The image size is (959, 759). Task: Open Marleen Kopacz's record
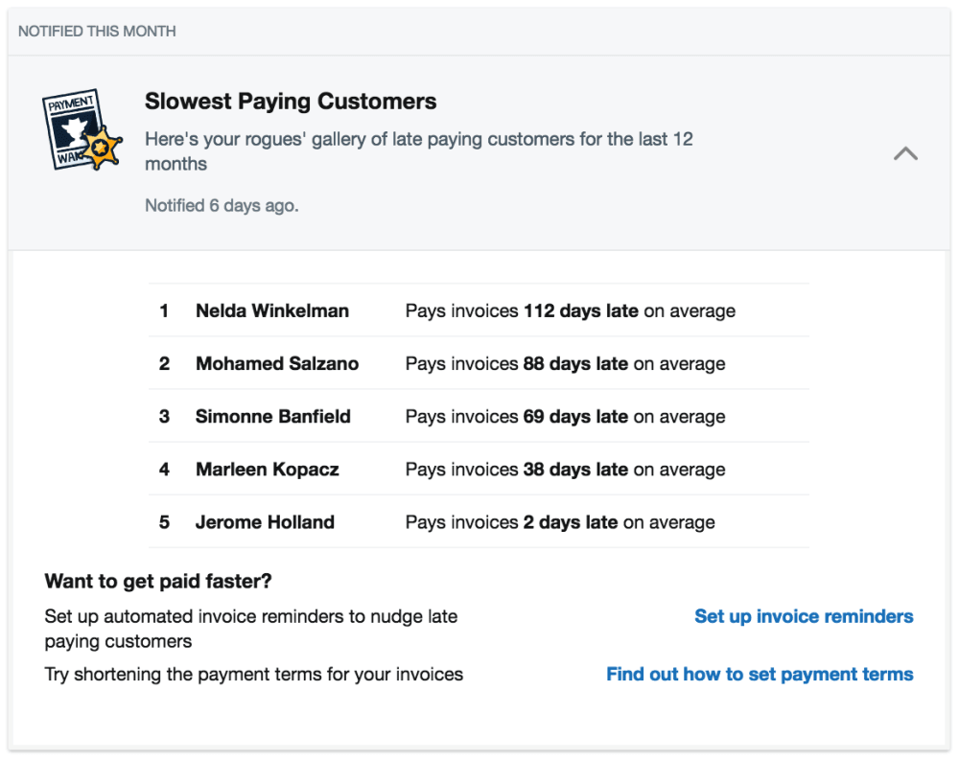(x=269, y=469)
